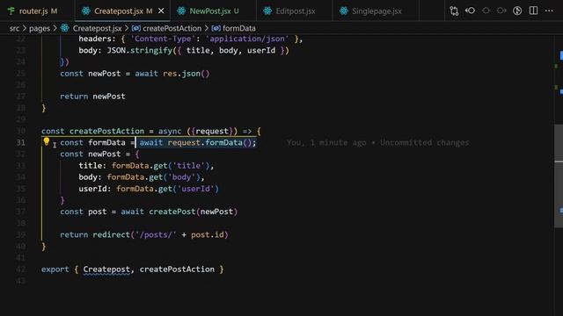The width and height of the screenshot is (563, 316).
Task: Click the 'pages' breadcrumb segment
Action: (40, 28)
